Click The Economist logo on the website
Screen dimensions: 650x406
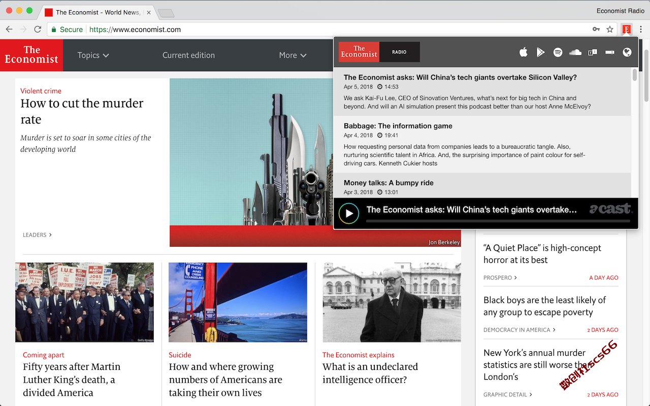(x=31, y=55)
